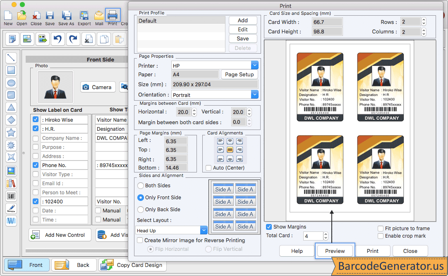This screenshot has height=276, width=448.
Task: Click the Save profile button
Action: (242, 38)
